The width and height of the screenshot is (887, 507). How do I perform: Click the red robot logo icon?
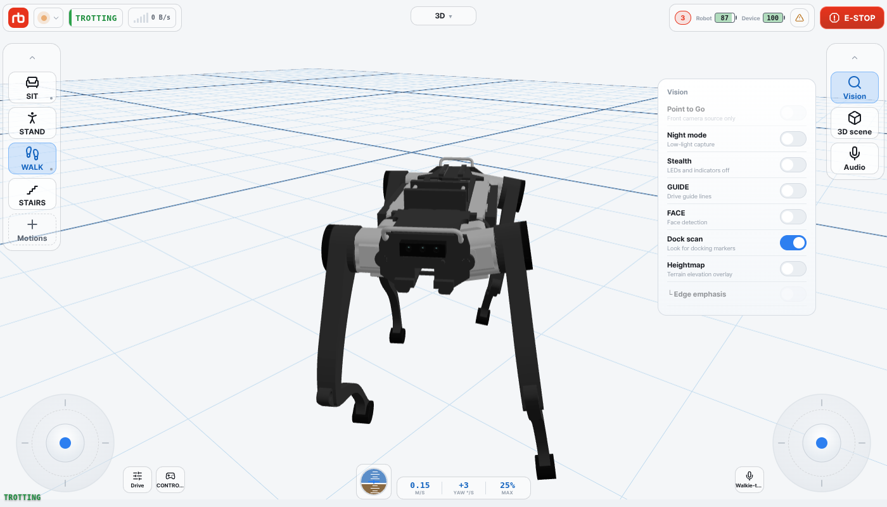18,18
